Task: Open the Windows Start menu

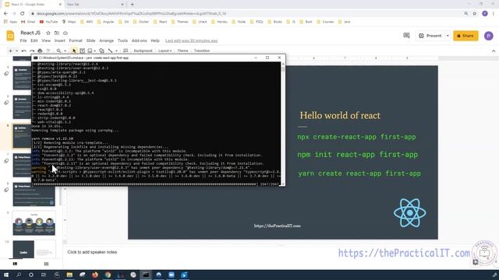Action: pos(5,275)
